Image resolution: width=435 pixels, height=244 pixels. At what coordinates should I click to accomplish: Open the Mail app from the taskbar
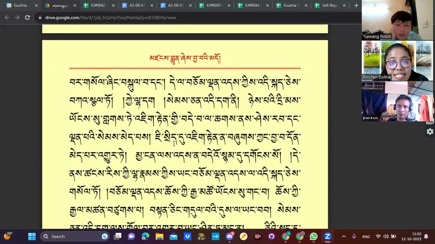tap(173, 236)
